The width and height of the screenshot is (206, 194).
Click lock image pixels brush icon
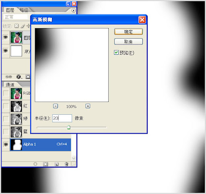23,26
